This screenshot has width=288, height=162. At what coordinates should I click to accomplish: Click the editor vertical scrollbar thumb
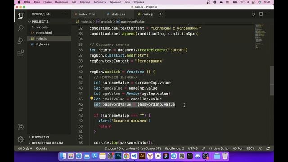coord(272,81)
